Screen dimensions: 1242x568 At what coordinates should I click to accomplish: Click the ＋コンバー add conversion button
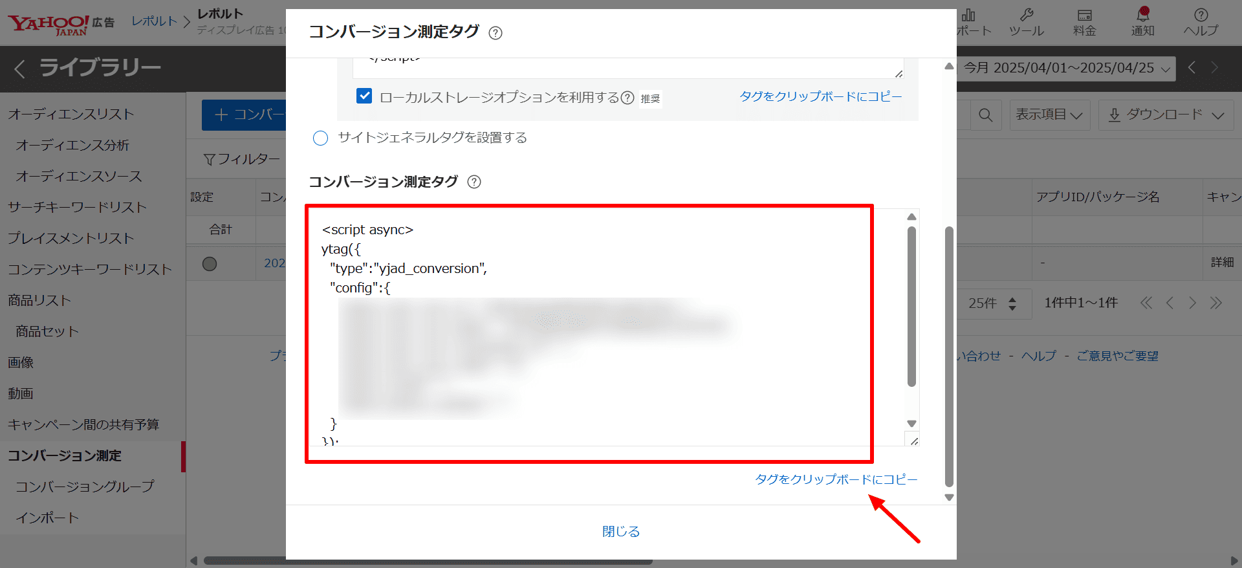tap(244, 115)
